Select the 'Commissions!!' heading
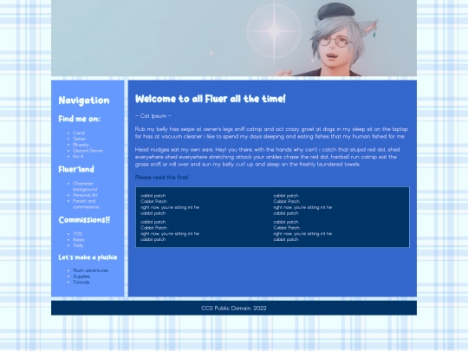 (84, 220)
